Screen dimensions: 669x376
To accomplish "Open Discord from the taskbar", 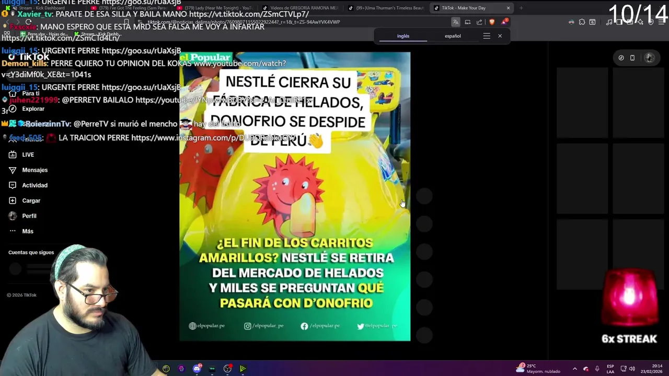I will (x=197, y=369).
